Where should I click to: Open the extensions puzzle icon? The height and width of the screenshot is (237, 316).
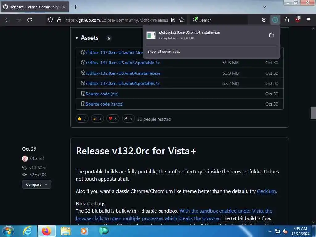[x=286, y=20]
